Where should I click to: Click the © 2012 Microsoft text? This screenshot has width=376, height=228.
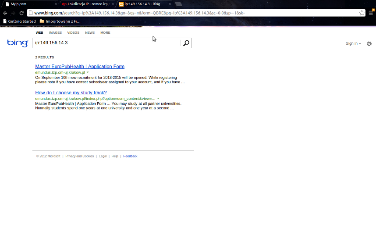[48, 156]
